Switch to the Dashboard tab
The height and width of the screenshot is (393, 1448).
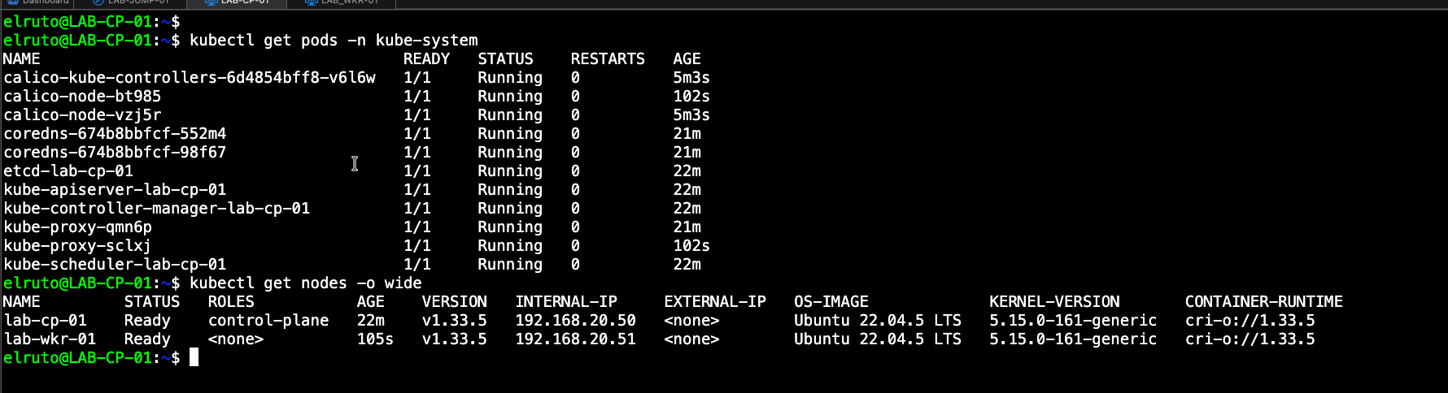45,2
